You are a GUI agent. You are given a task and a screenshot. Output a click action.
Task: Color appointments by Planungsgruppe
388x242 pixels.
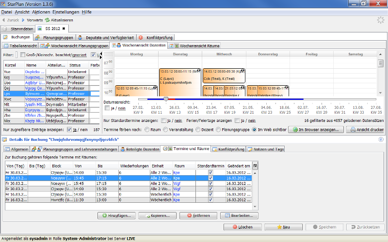pos(218,130)
